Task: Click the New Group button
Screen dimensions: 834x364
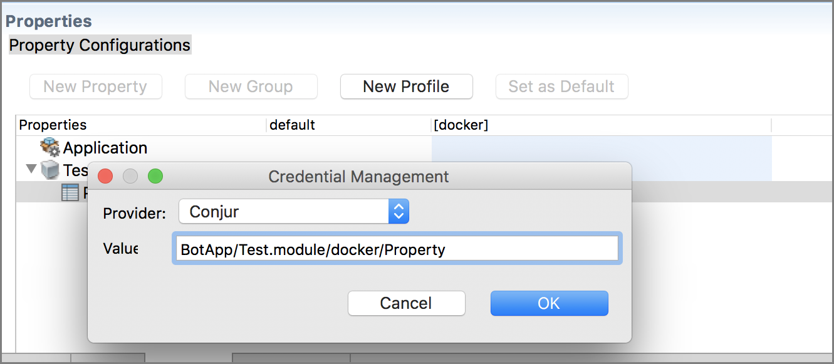Action: (x=251, y=86)
